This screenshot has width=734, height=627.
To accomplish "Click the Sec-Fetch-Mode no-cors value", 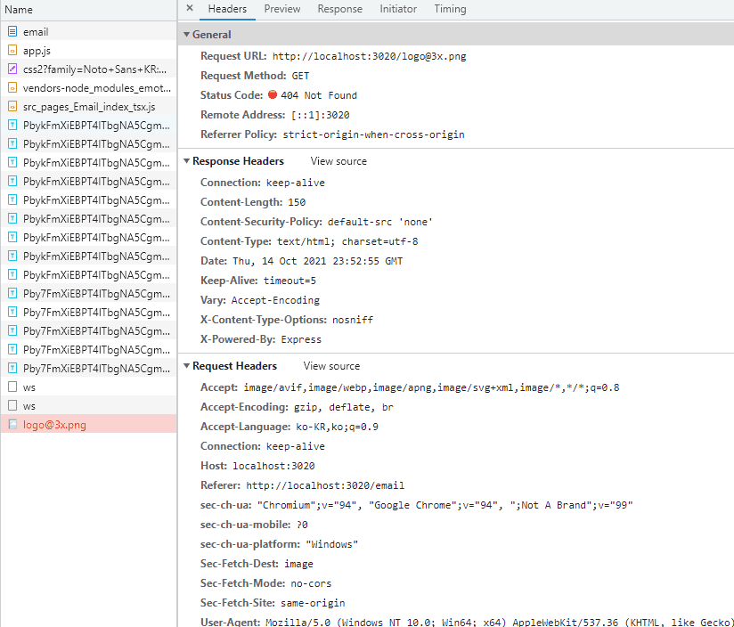I will click(x=311, y=584).
